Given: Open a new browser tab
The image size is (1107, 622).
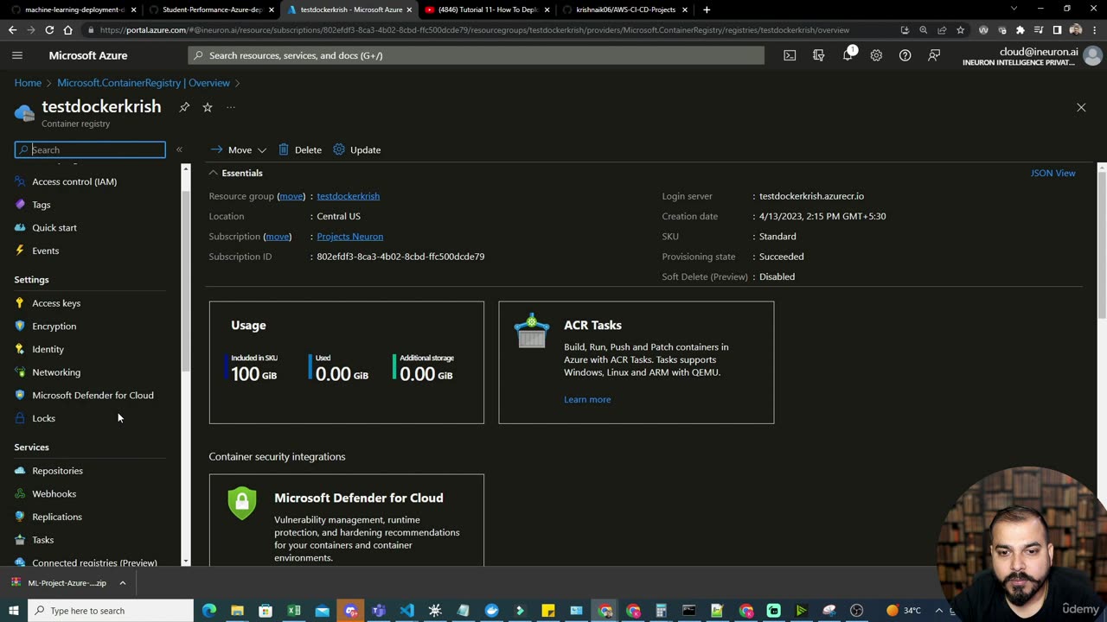Looking at the screenshot, I should pos(707,10).
